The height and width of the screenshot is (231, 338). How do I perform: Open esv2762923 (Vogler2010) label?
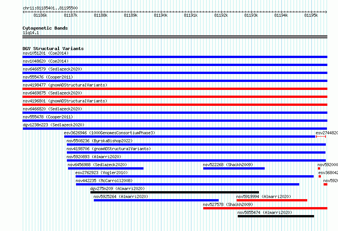[x=101, y=173]
